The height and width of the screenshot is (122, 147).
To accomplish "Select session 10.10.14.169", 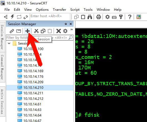I will [33, 71].
